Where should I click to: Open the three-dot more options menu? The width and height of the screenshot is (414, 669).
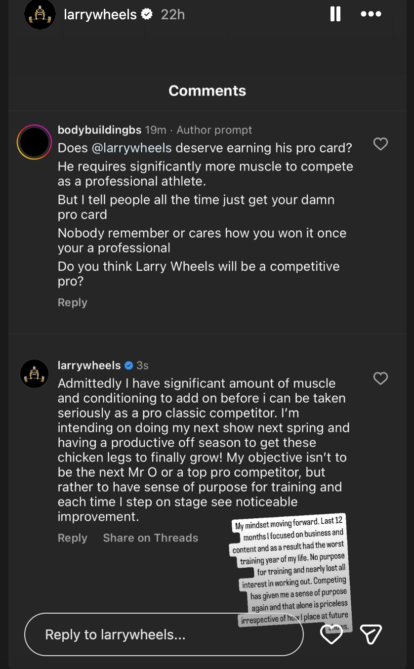pos(371,14)
